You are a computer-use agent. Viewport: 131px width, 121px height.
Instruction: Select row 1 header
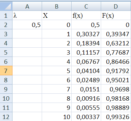tap(6, 15)
